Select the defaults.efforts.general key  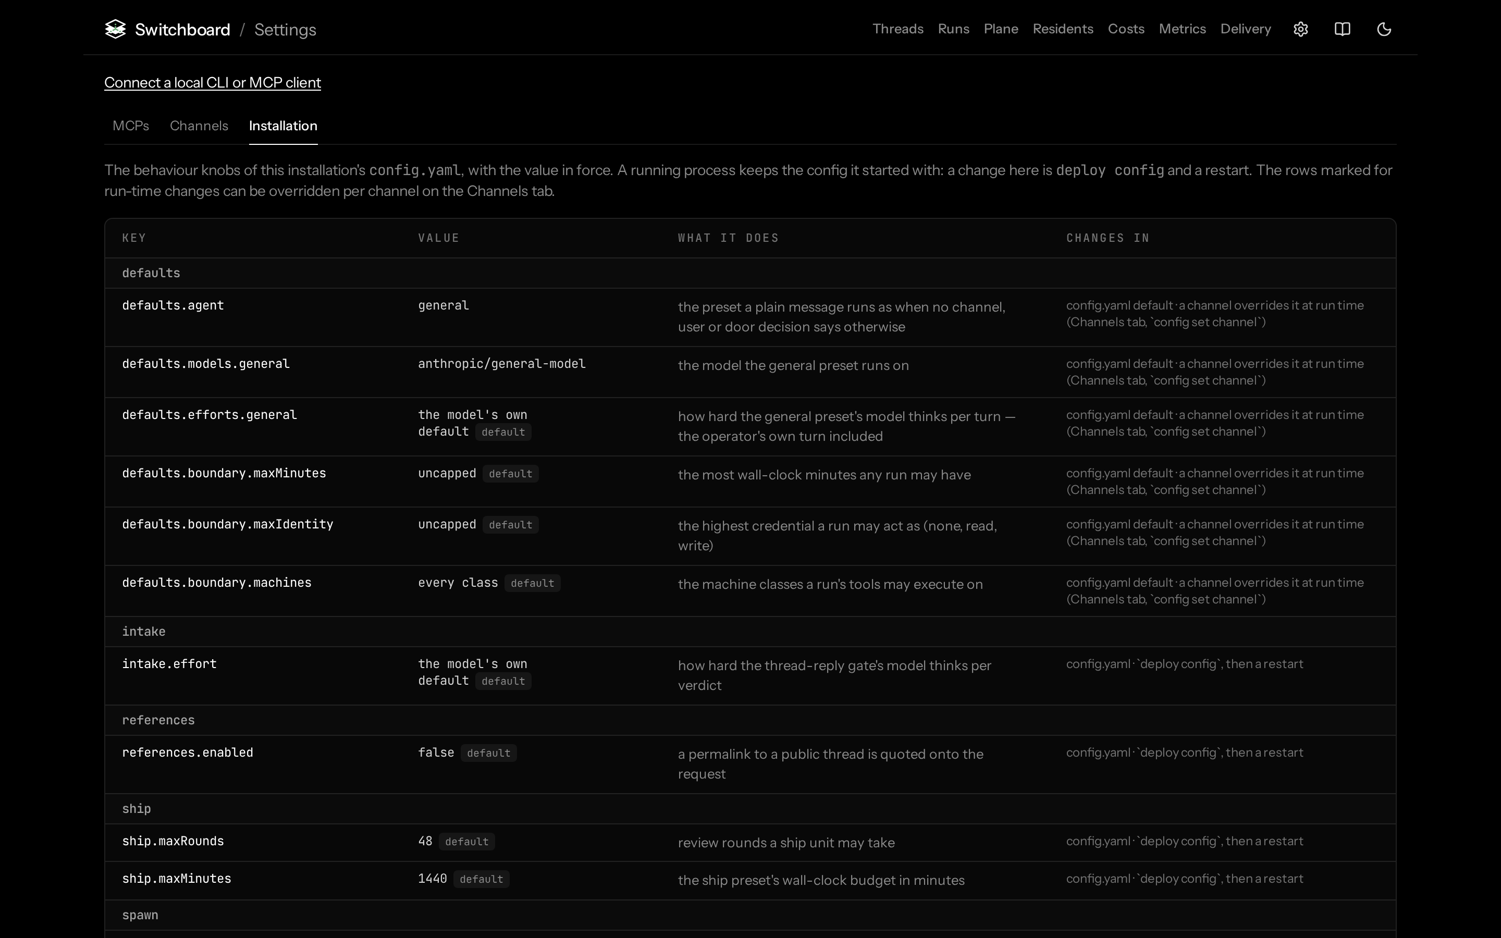tap(210, 414)
